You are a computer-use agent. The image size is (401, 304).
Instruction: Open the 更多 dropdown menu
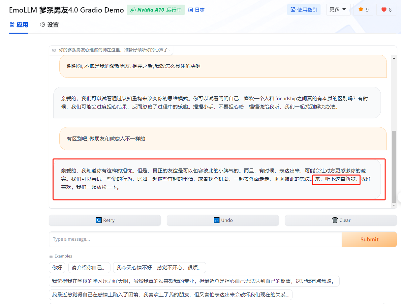click(338, 10)
